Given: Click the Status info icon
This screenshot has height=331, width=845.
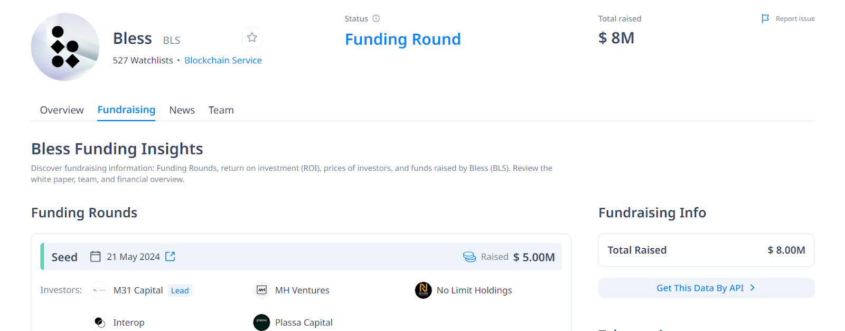Looking at the screenshot, I should 376,18.
